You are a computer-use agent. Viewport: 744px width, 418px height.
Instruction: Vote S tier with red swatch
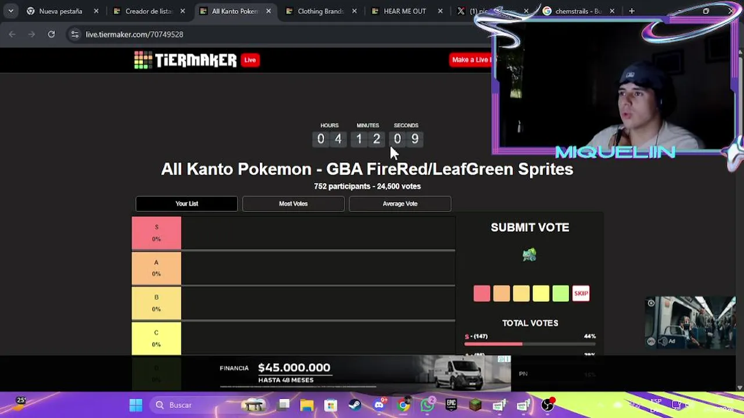click(x=482, y=293)
